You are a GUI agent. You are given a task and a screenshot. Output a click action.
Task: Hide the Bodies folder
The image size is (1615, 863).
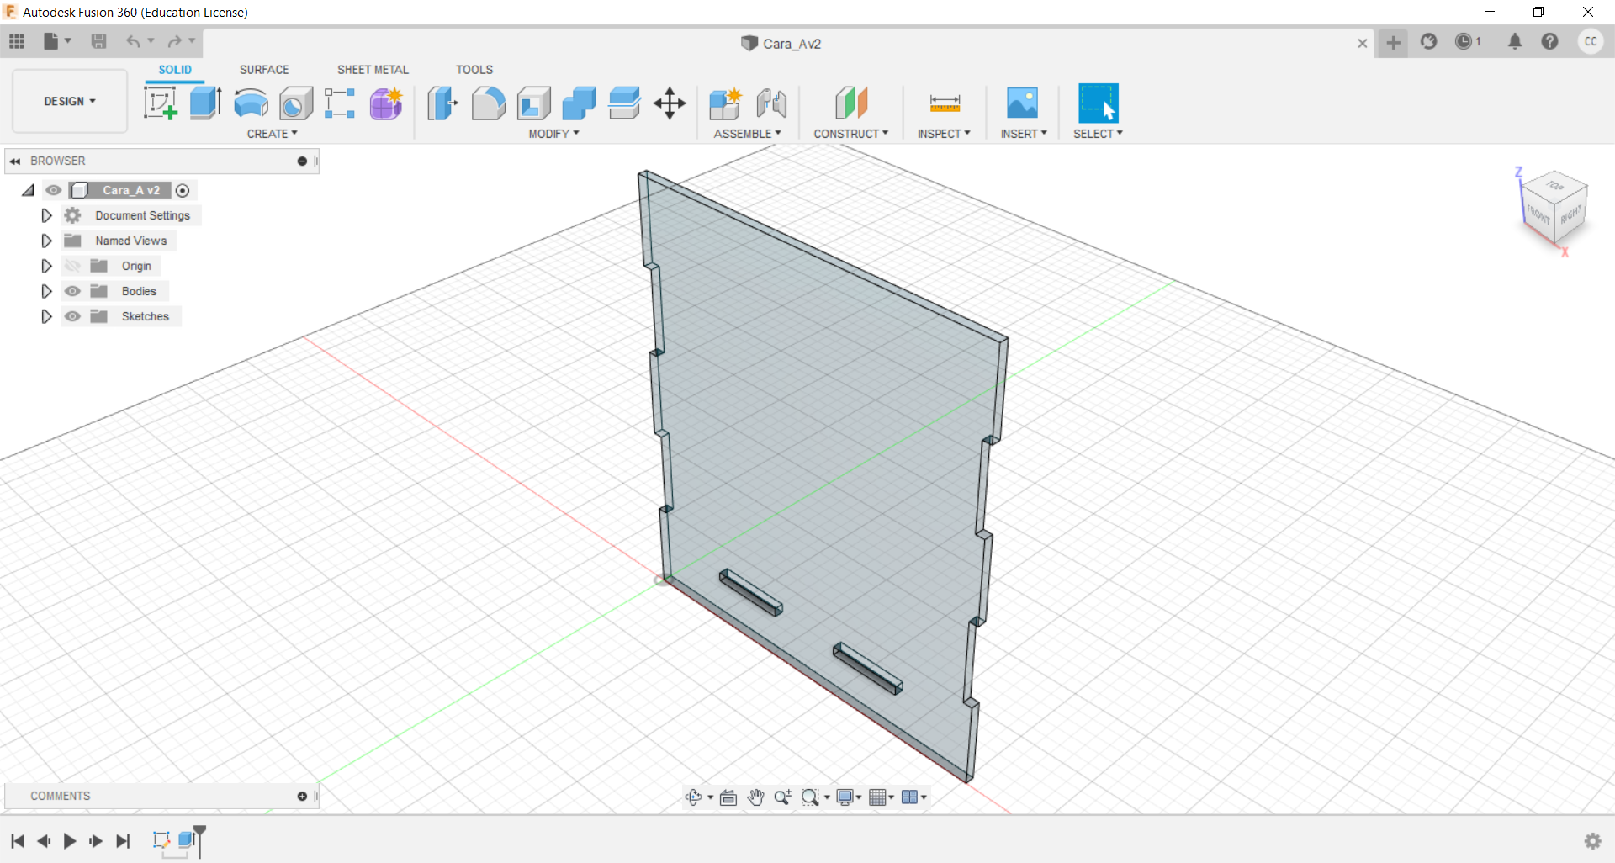(x=73, y=291)
